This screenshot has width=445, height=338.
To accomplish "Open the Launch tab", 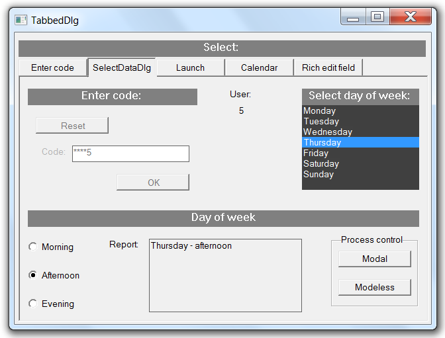I will coord(190,67).
